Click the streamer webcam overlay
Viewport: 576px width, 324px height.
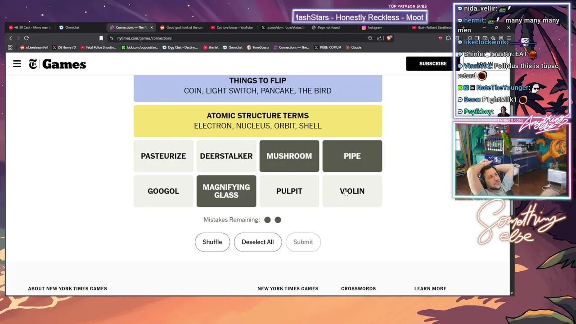512,160
